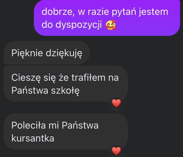
Task: Click the word "dobrze" in sent message
Action: pyautogui.click(x=58, y=12)
